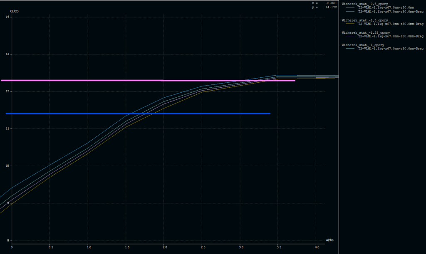426x254 pixels.
Task: Click the blue legend line sample for -0,5_opory
Action: (x=351, y=12)
